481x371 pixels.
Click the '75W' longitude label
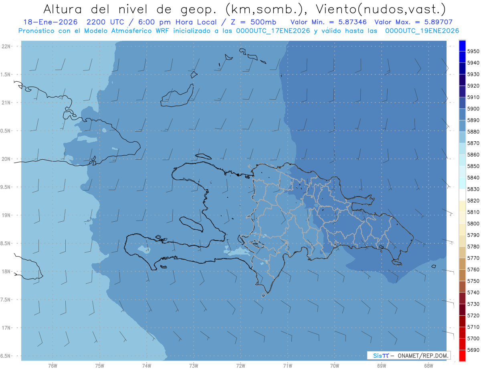99,365
